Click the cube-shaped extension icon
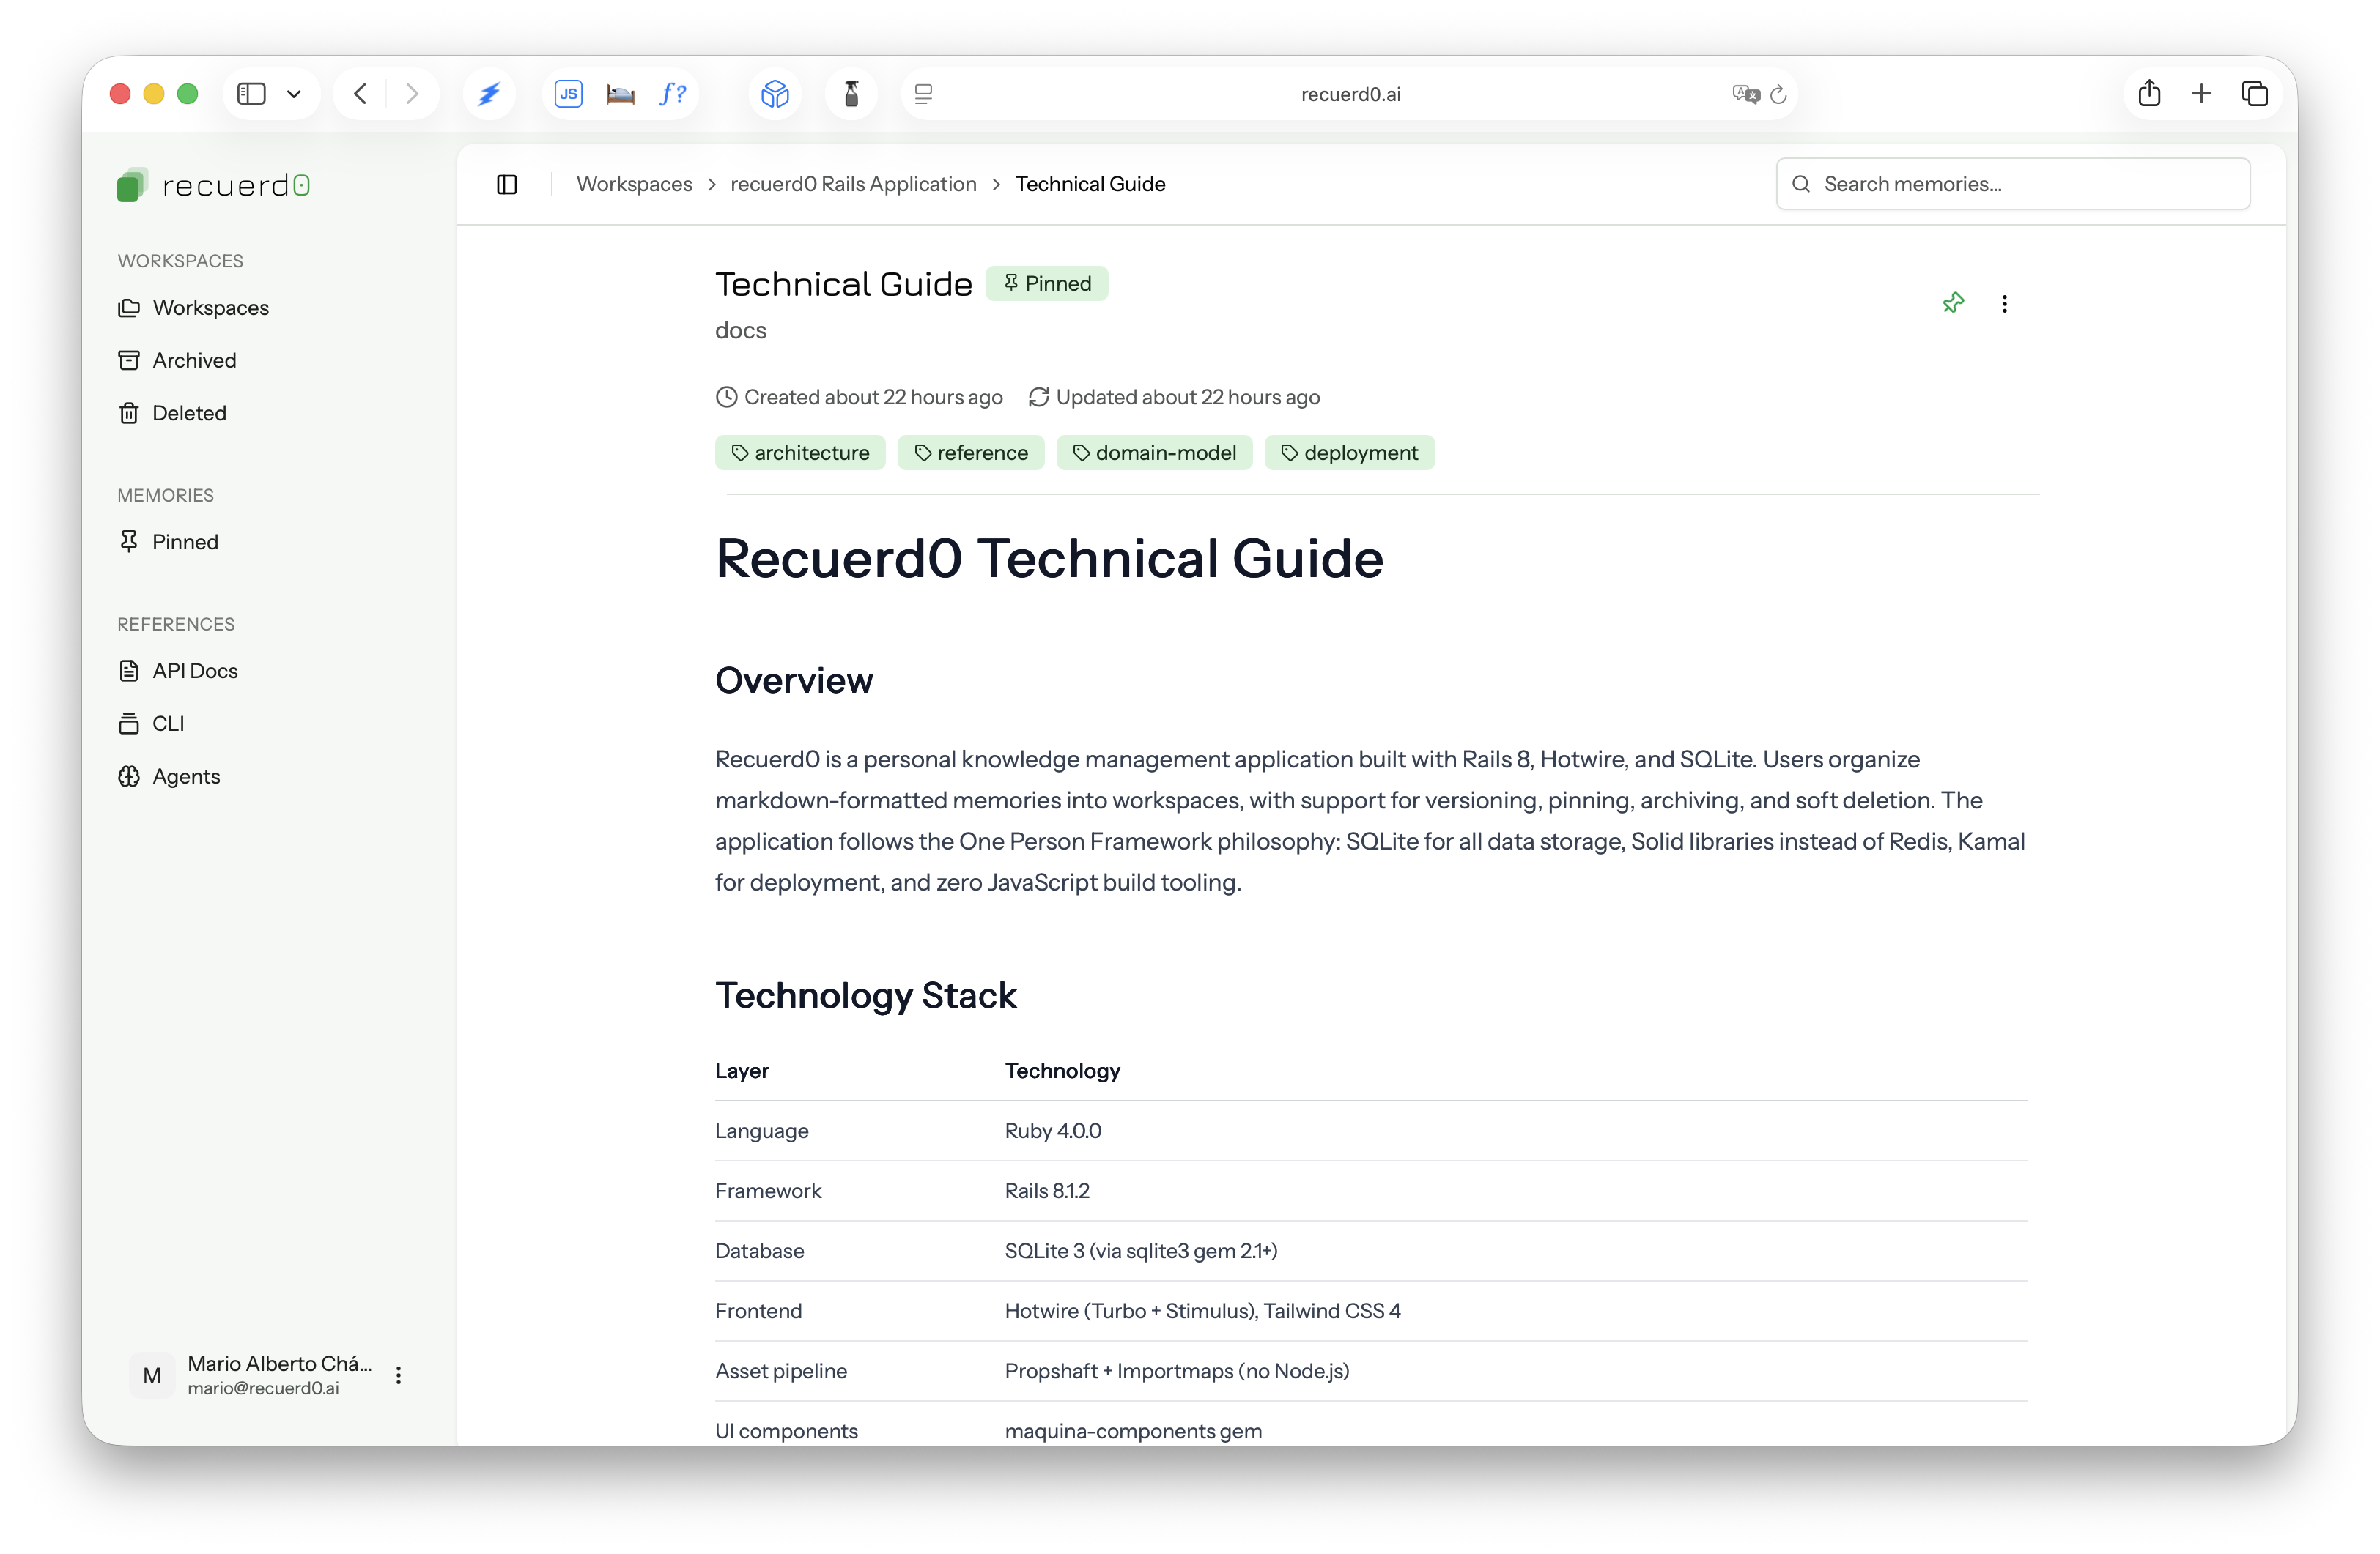 (774, 93)
